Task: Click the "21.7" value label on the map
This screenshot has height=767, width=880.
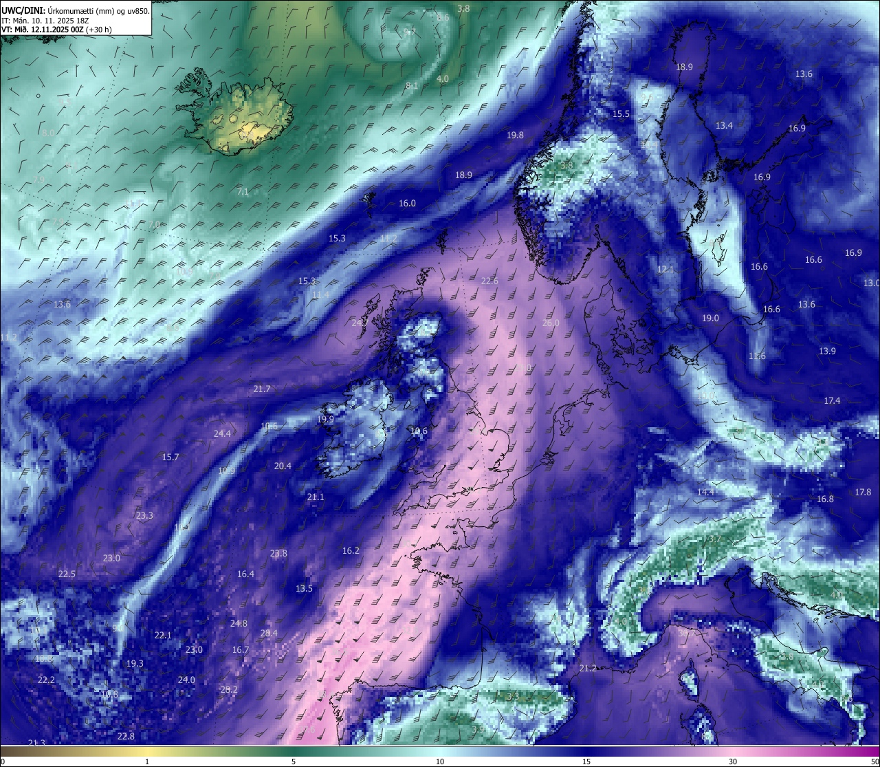Action: 261,389
